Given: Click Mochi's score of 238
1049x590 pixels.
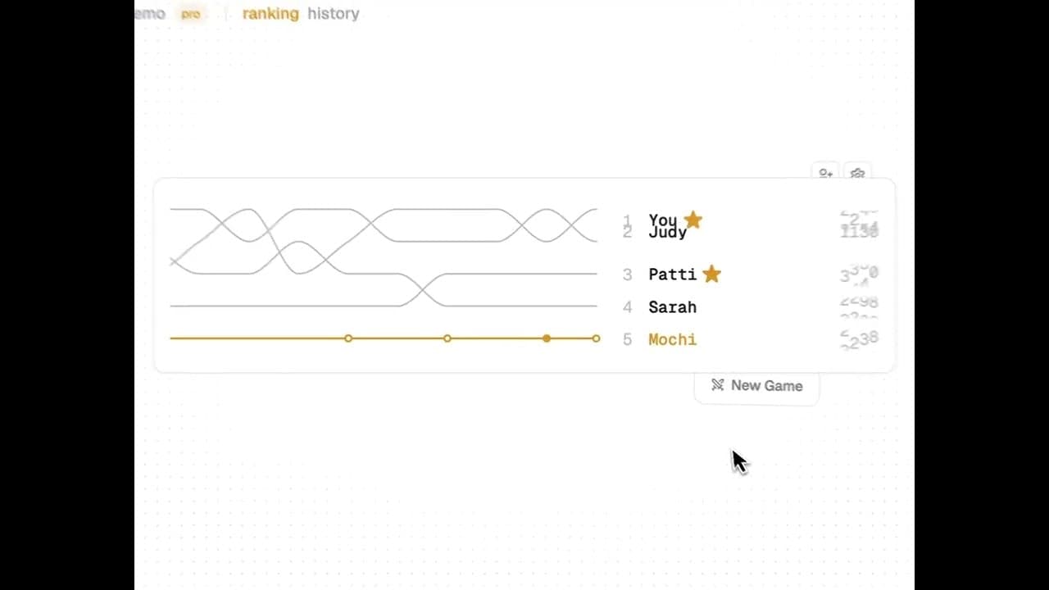Looking at the screenshot, I should click(x=859, y=338).
